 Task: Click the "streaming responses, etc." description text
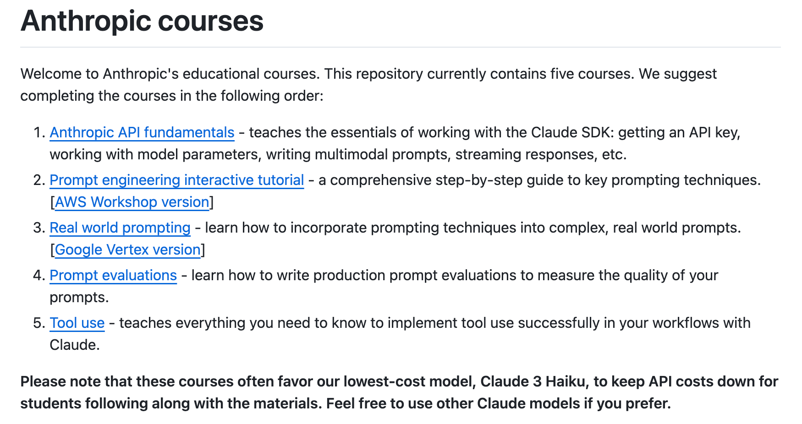point(540,154)
